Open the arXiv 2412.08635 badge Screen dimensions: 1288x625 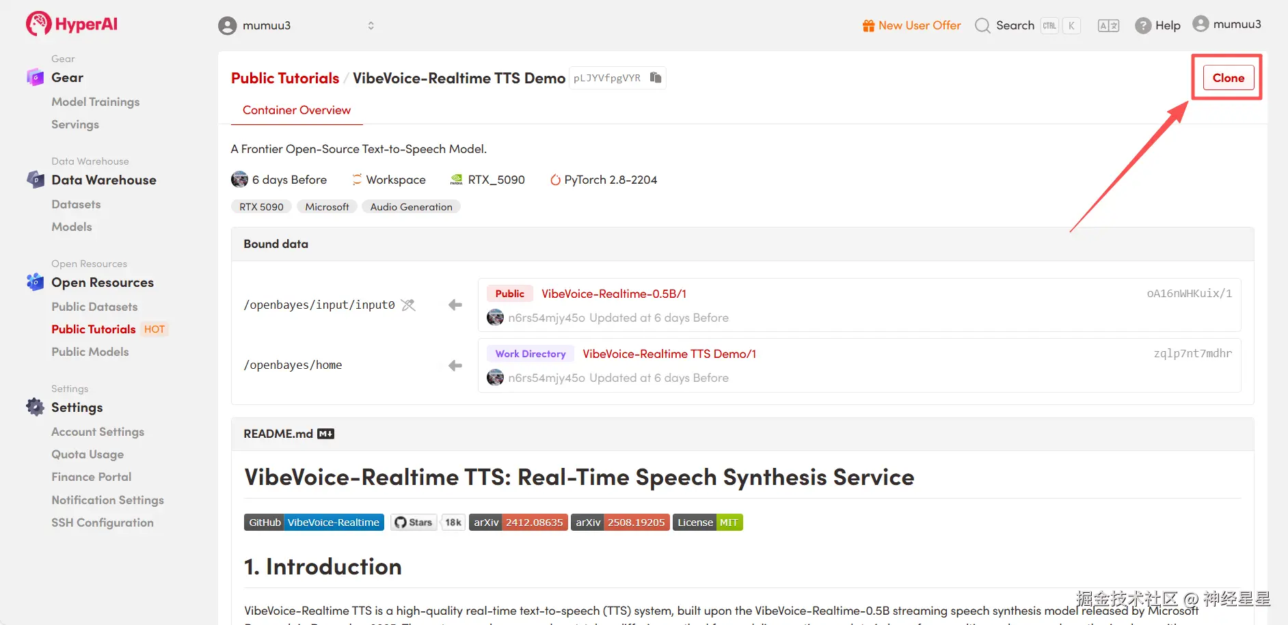[518, 523]
